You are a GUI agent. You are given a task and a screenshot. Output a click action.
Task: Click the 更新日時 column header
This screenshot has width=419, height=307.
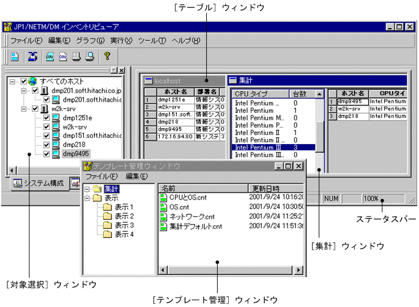(x=276, y=189)
